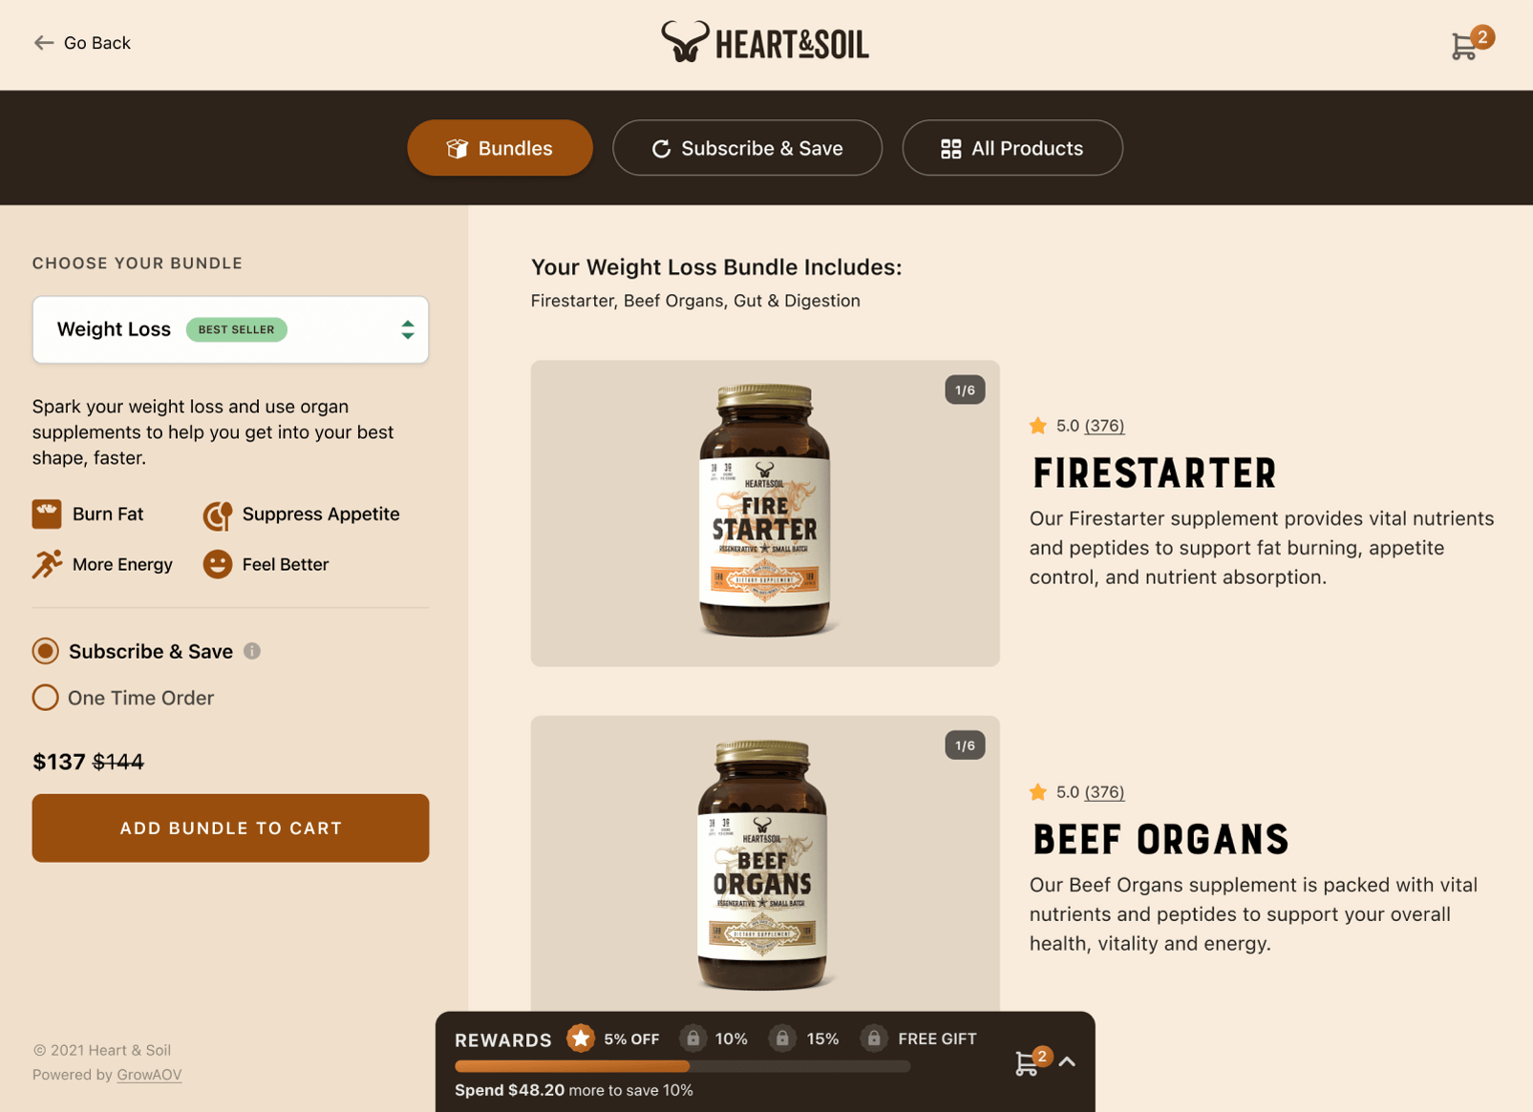The width and height of the screenshot is (1533, 1112).
Task: Open the Weight Loss bundle dropdown
Action: pos(230,329)
